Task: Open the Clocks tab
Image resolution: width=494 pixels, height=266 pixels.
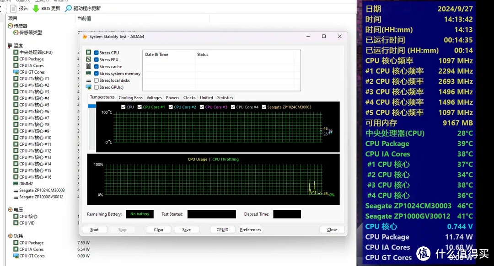Action: (x=189, y=98)
